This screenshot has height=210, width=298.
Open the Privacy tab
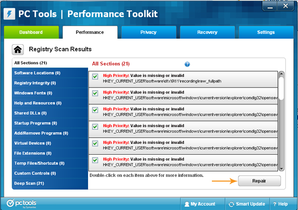point(149,33)
